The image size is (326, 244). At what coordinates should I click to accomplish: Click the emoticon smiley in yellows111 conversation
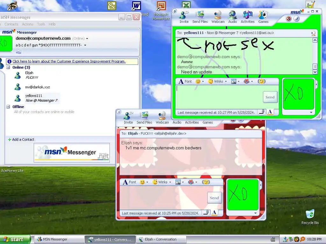tap(198, 81)
